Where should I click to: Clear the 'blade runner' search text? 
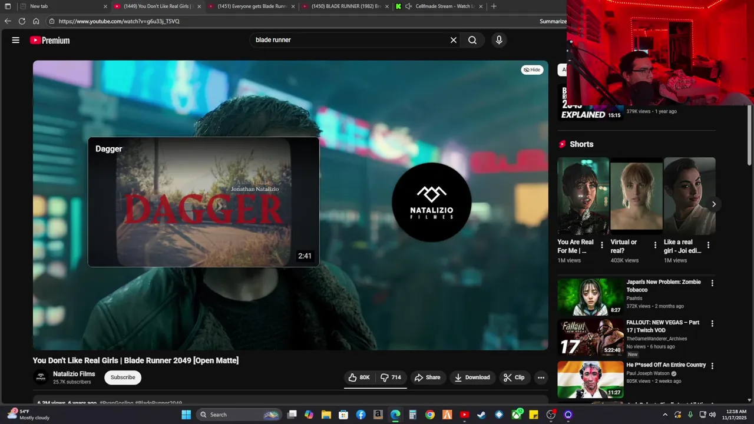click(454, 40)
